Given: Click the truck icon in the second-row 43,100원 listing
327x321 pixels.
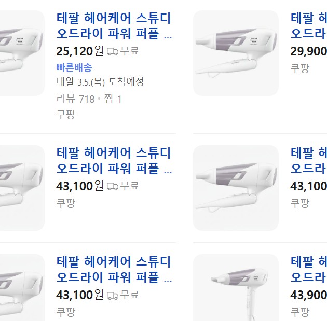Looking at the screenshot, I should [113, 186].
